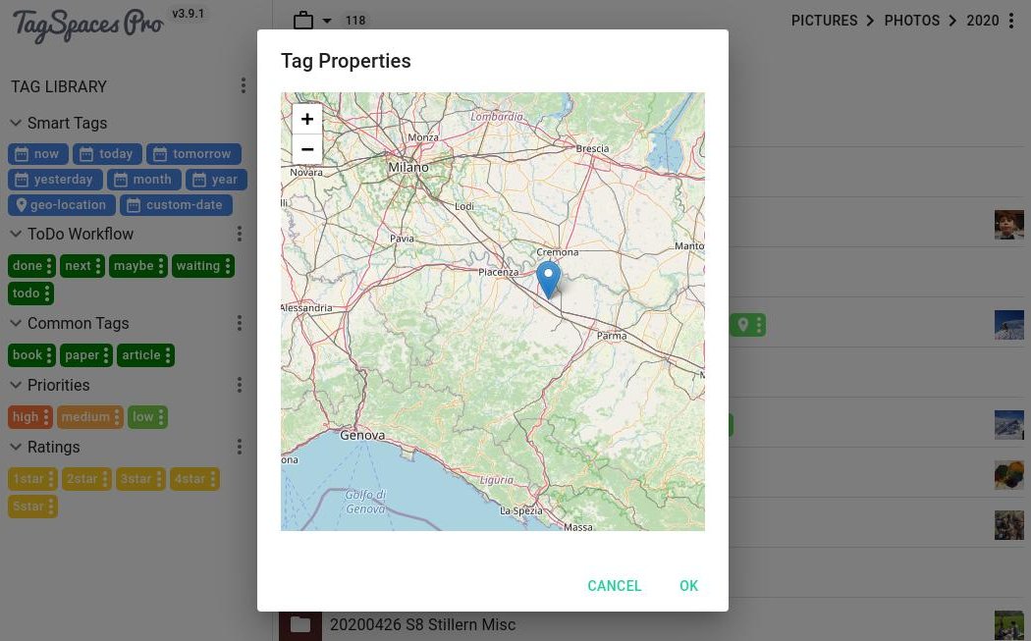
Task: Collapse the Smart Tags group
Action: click(17, 123)
